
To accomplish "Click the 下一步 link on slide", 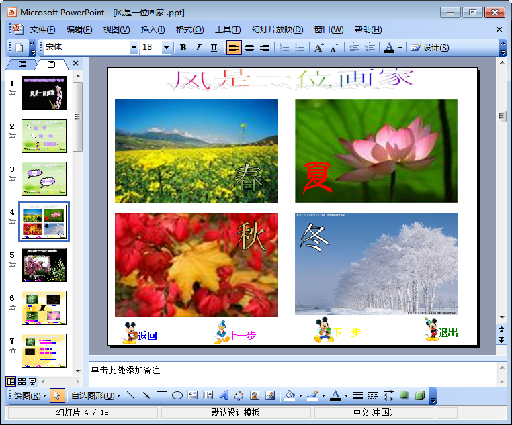I will (347, 332).
